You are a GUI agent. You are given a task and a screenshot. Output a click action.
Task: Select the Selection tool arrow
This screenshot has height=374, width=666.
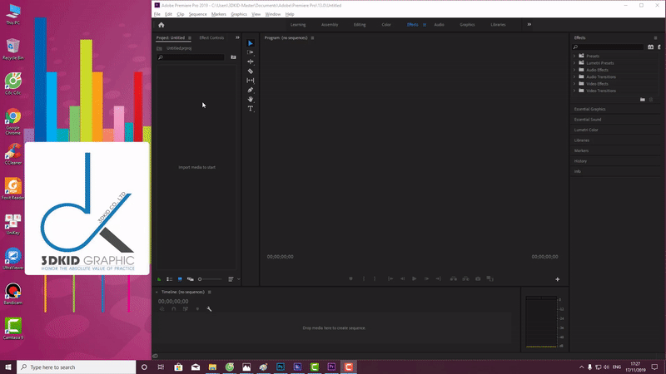coord(251,43)
